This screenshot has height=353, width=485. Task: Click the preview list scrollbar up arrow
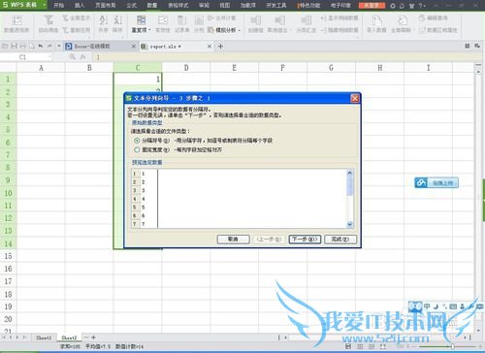click(x=349, y=173)
